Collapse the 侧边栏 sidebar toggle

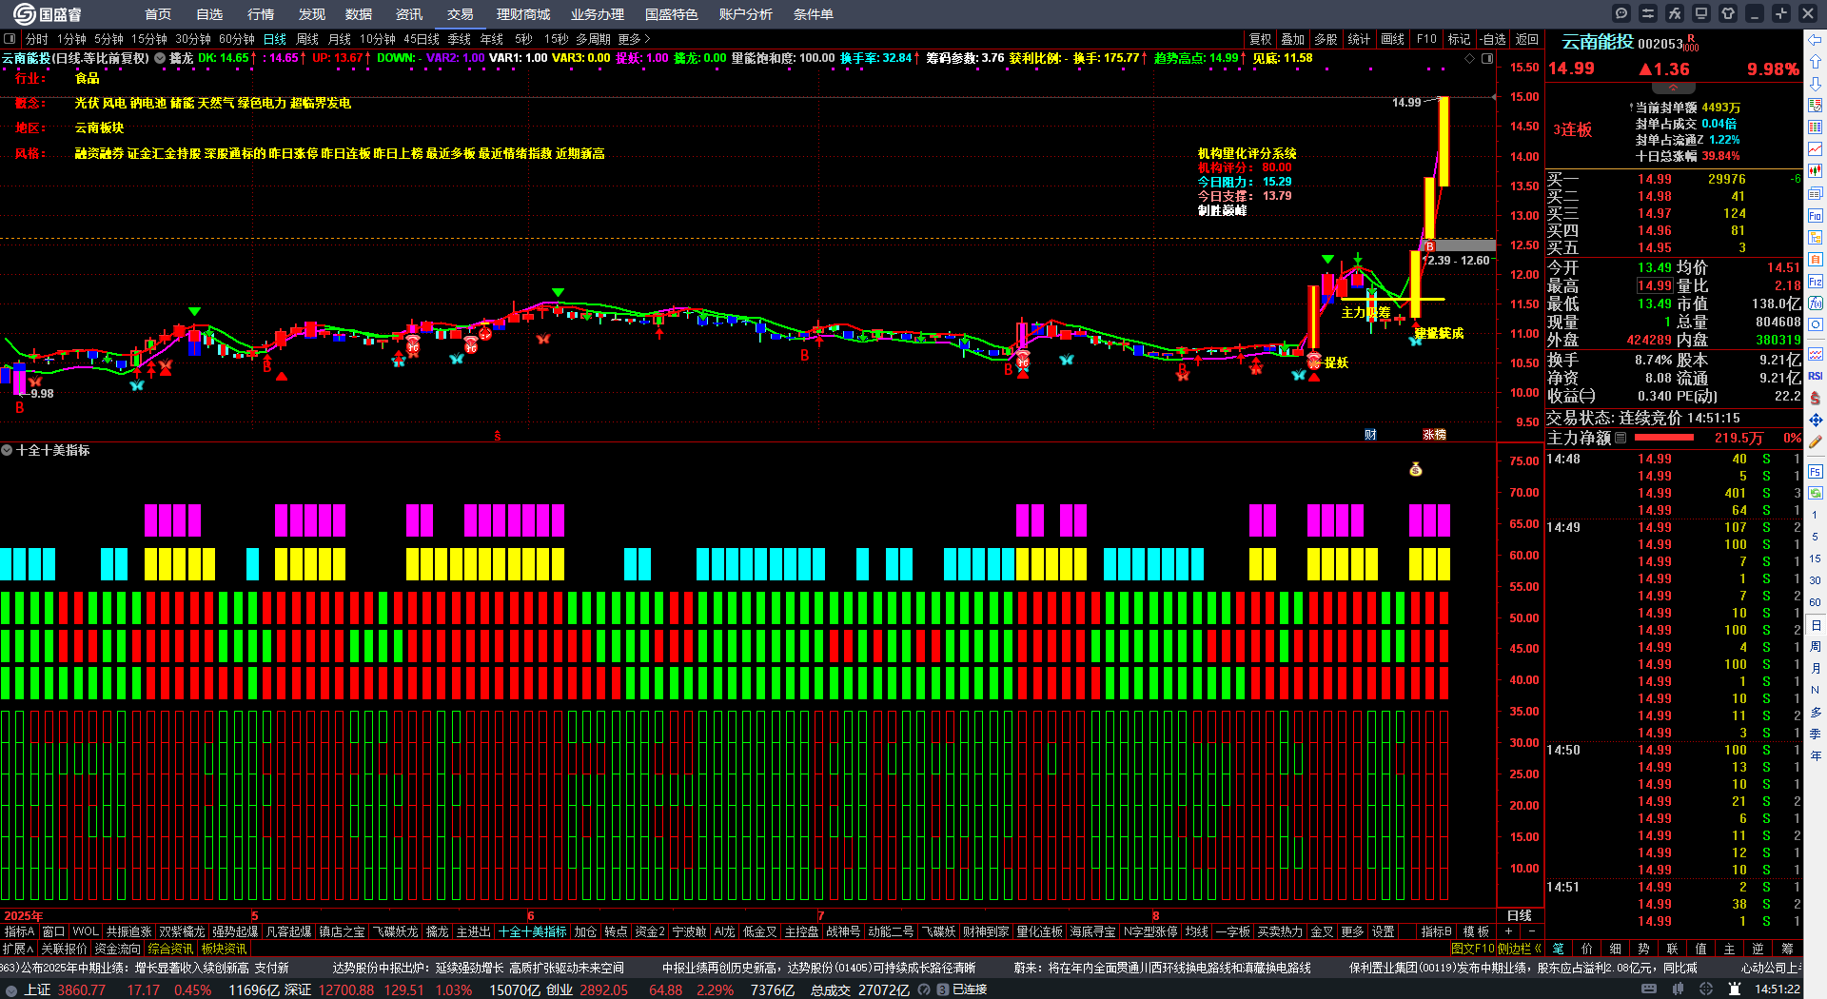[1520, 949]
